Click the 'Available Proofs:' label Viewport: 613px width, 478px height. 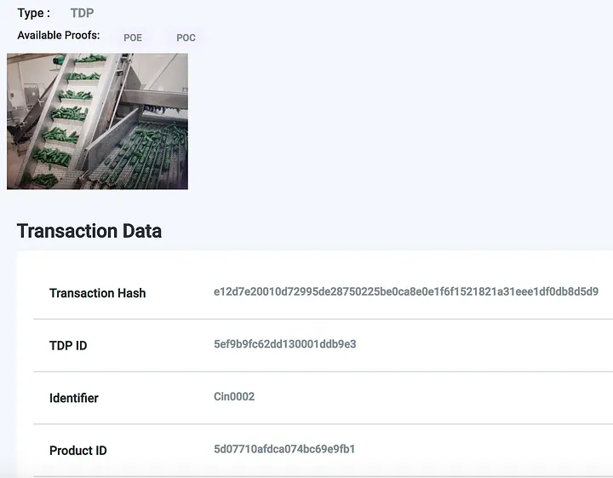click(x=59, y=35)
